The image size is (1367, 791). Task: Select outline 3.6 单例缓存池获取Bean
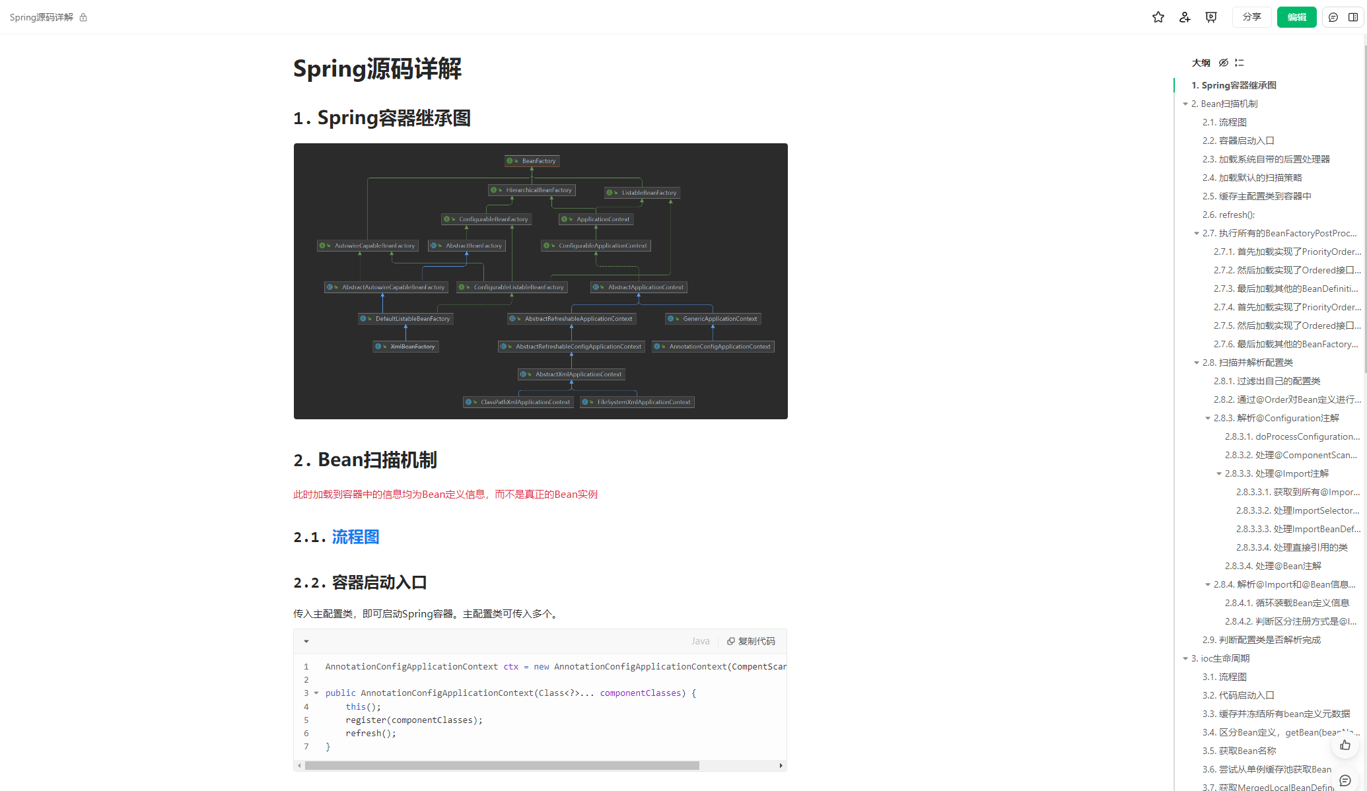click(x=1267, y=769)
